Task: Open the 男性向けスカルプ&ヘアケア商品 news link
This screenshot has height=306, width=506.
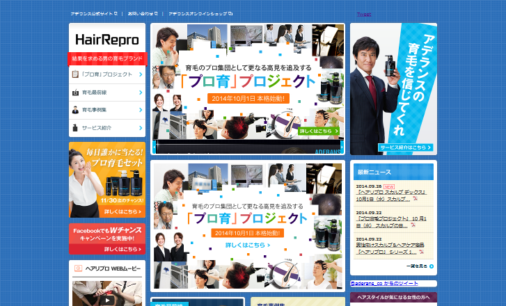Action: 390,248
